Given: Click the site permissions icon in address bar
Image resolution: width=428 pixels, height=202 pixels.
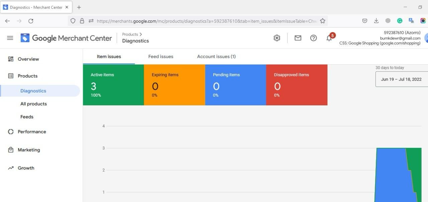Looking at the screenshot, I should pyautogui.click(x=91, y=21).
